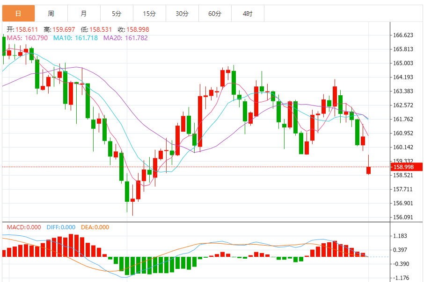Open the 30分 interval tab
Image resolution: width=424 pixels, height=282 pixels.
[182, 13]
